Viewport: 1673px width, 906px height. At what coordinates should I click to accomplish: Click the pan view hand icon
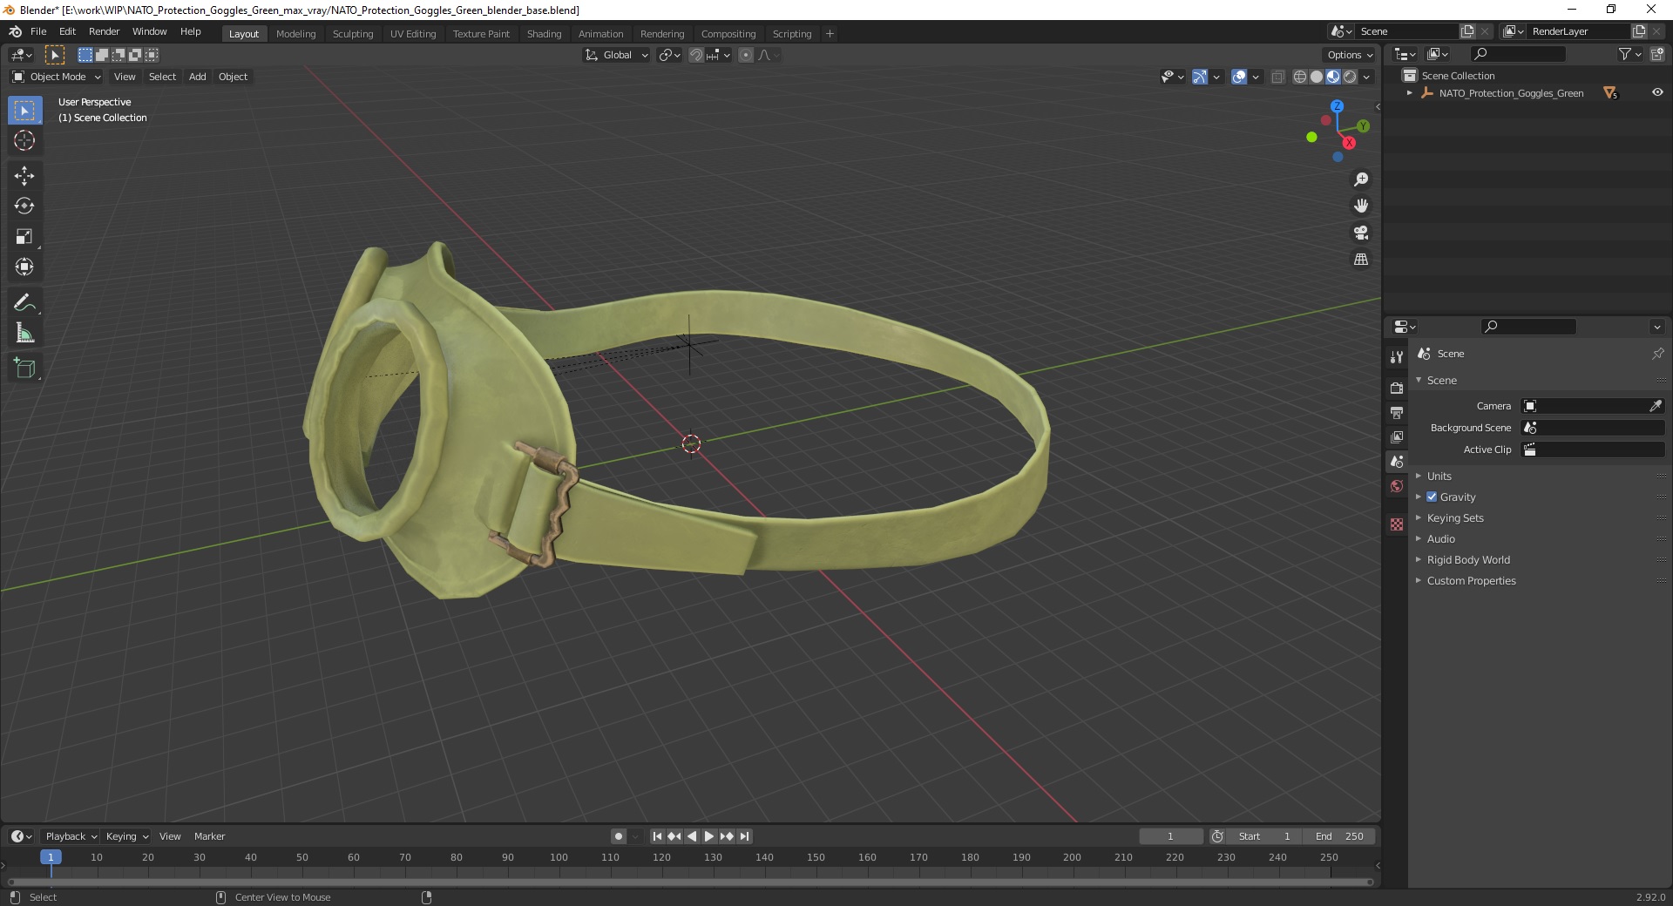pyautogui.click(x=1360, y=206)
